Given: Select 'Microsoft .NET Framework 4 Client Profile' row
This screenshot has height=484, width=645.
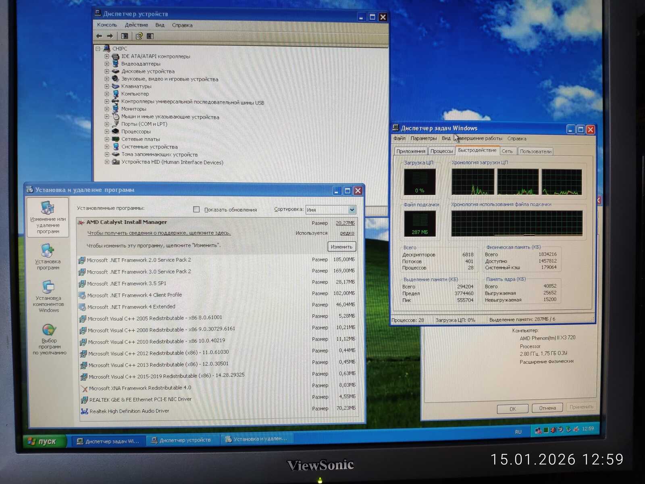Looking at the screenshot, I should click(217, 295).
